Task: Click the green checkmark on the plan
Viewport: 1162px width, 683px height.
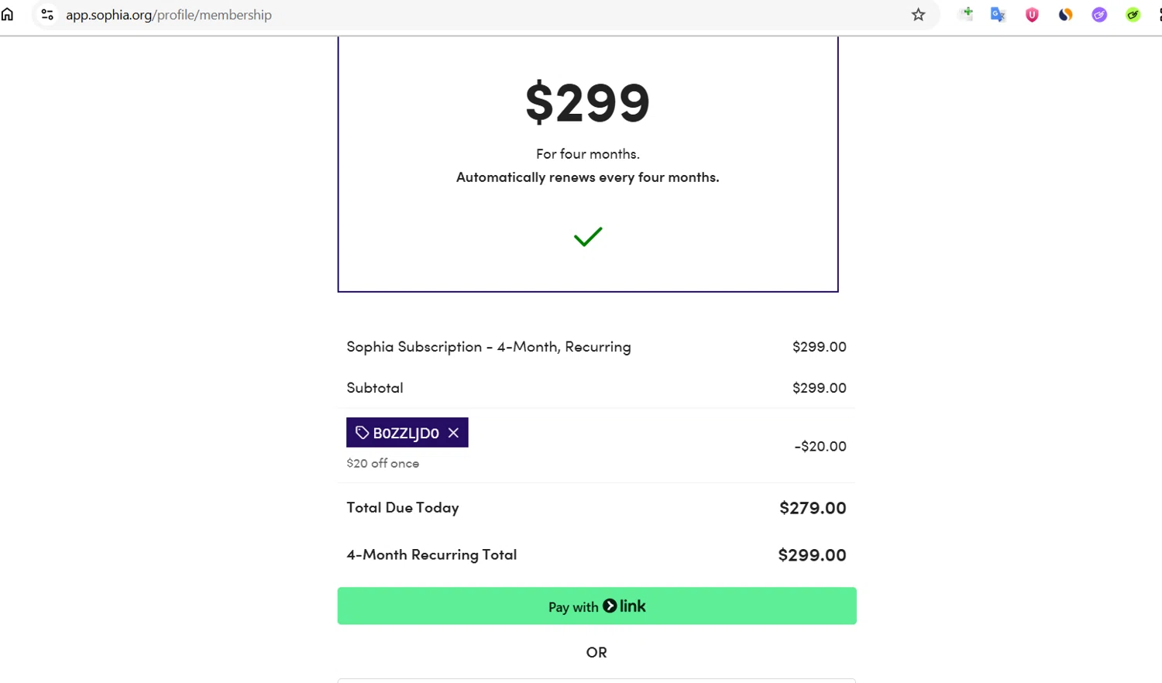Action: pos(588,236)
